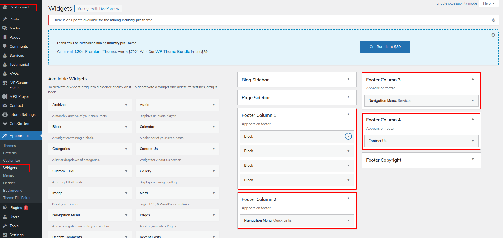The image size is (503, 238).
Task: Click the Contact envelope icon
Action: (5, 105)
